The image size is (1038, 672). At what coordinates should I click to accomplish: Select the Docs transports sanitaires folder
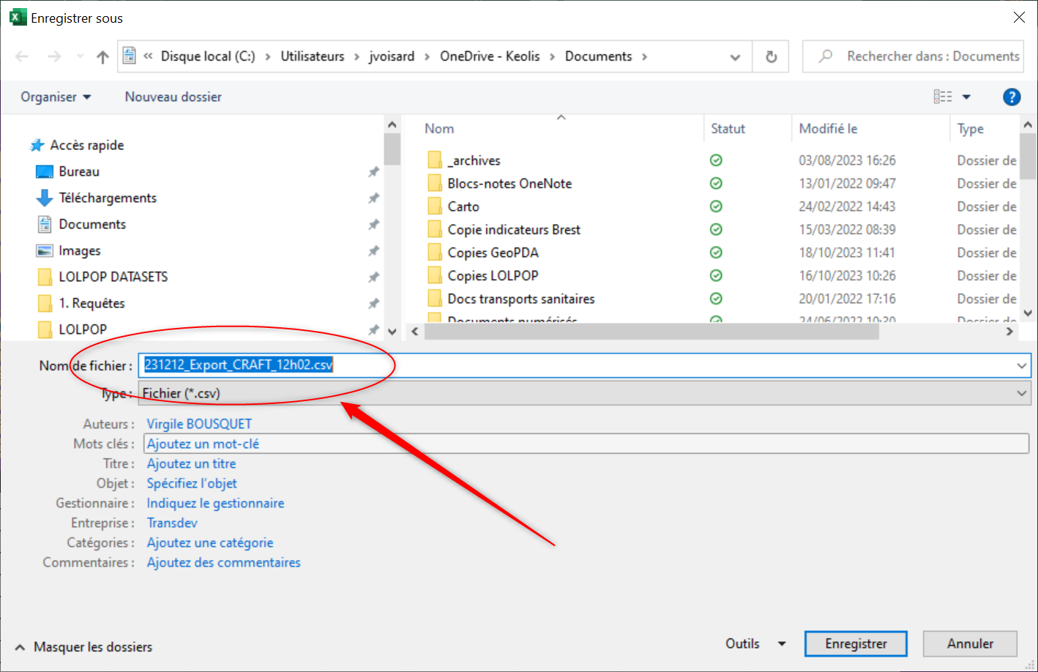pyautogui.click(x=521, y=299)
